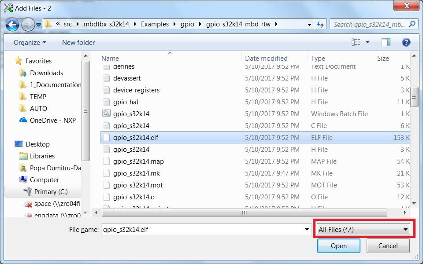
Task: Click the New folder button
Action: 78,43
